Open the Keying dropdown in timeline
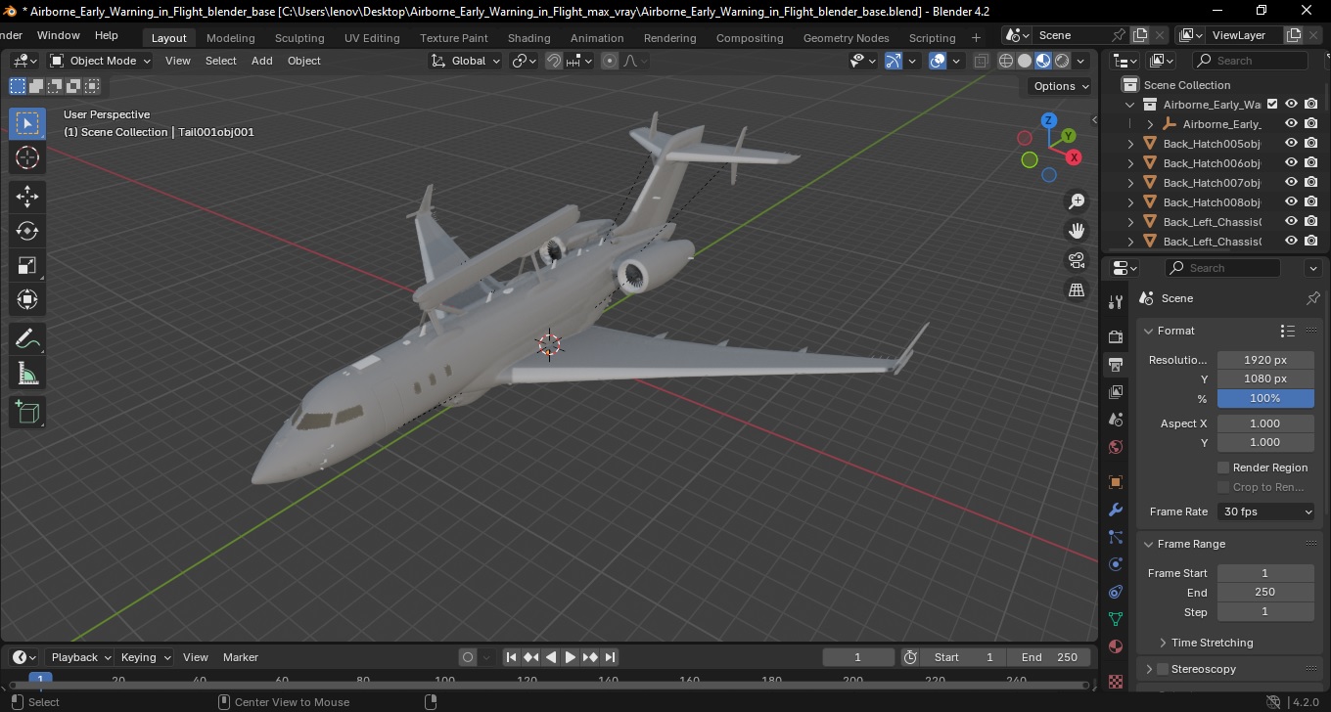Viewport: 1331px width, 712px height. [x=145, y=657]
